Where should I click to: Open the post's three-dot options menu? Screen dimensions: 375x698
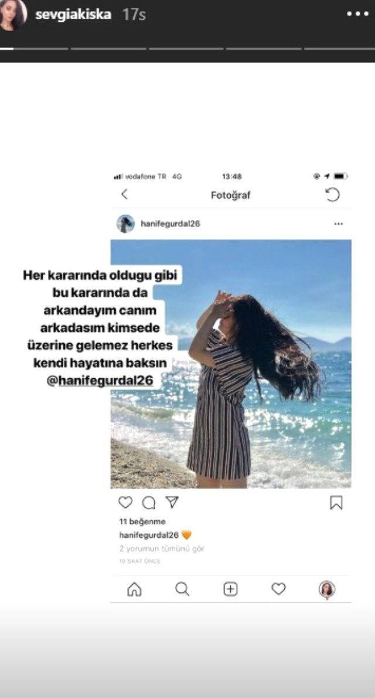(x=339, y=224)
